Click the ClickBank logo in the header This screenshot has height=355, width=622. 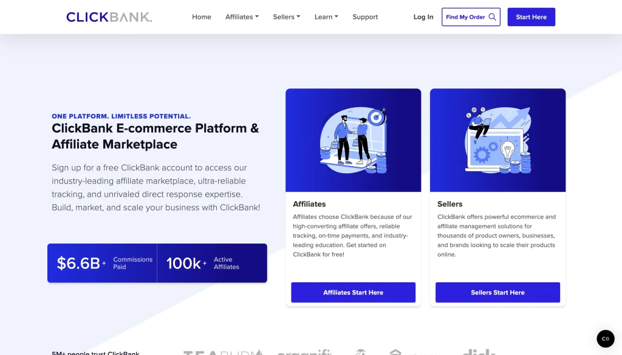click(x=108, y=17)
